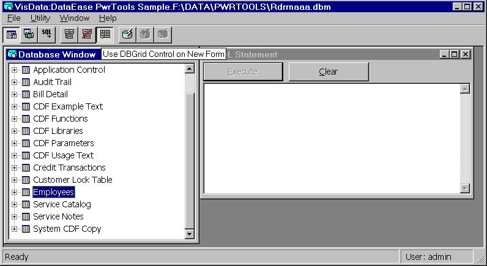487x266 pixels.
Task: Select the Customer Lock Table entry text
Action: click(x=73, y=180)
